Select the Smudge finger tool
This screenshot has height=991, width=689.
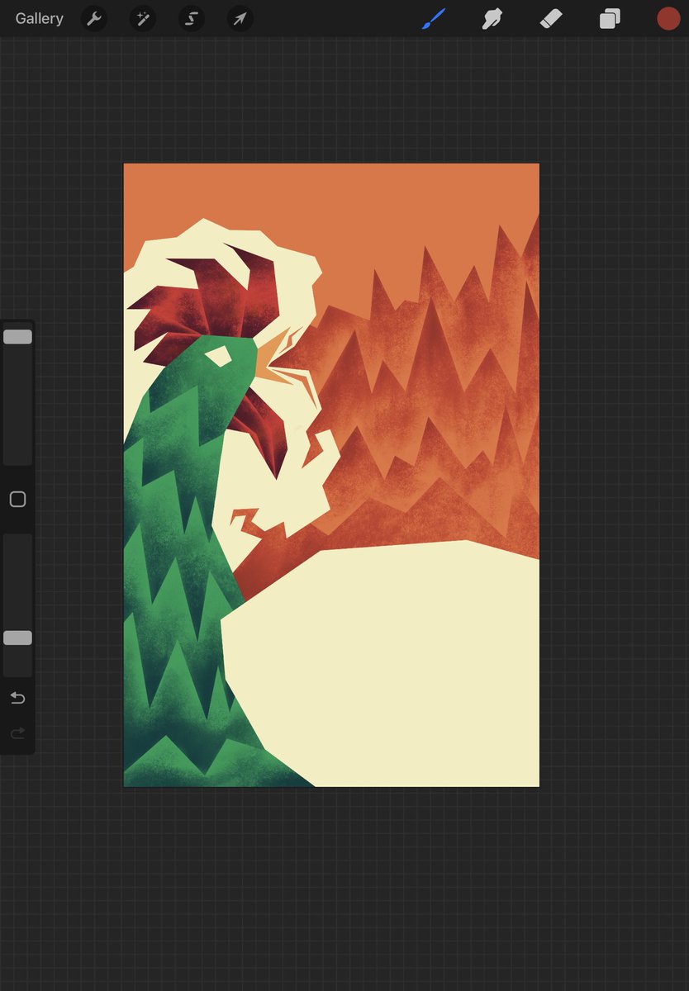click(493, 18)
